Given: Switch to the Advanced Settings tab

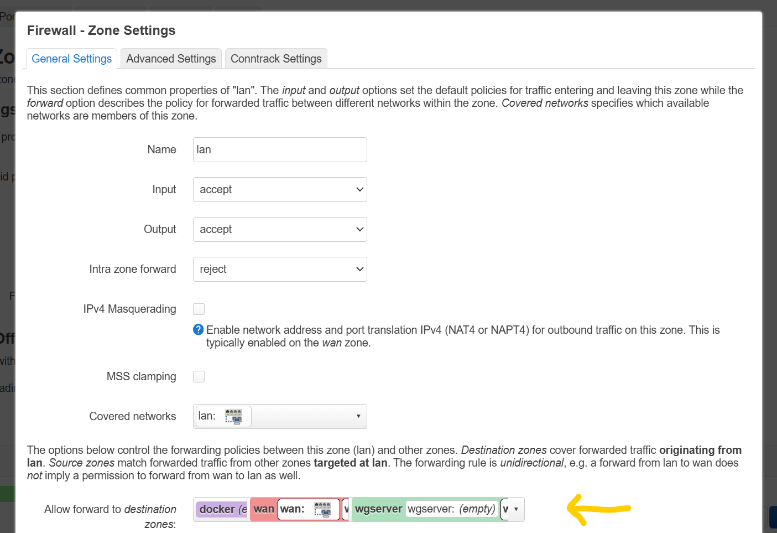Looking at the screenshot, I should point(171,59).
